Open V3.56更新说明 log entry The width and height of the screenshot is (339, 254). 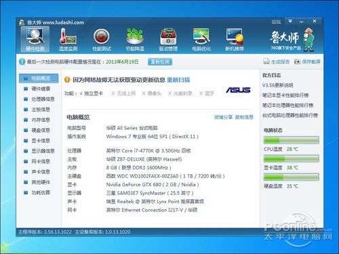click(x=277, y=85)
